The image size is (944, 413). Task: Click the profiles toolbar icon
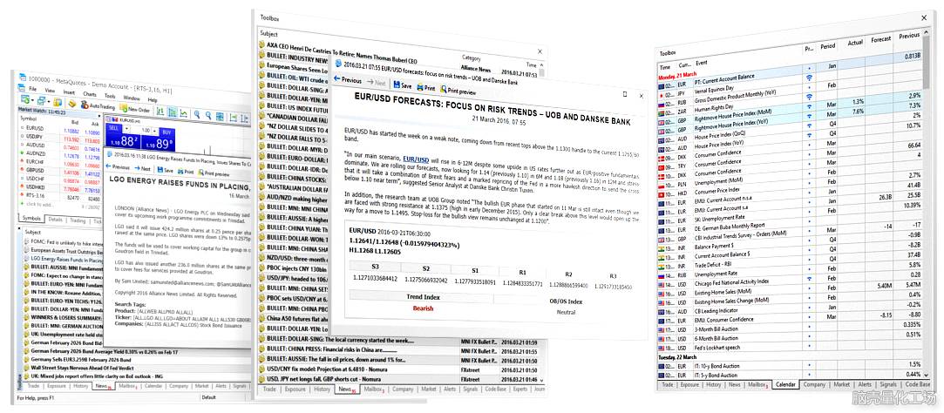(x=41, y=100)
